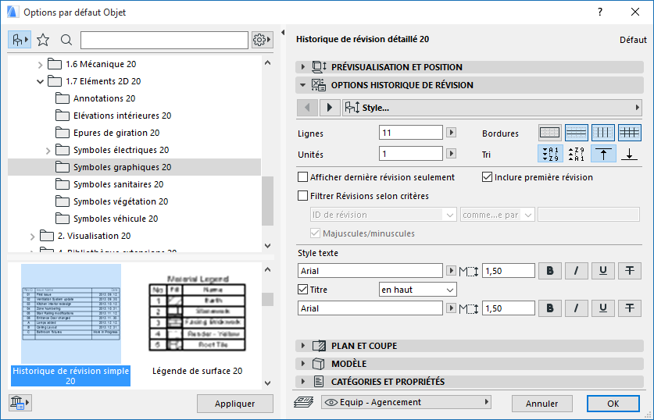This screenshot has height=420, width=654.
Task: Enable Afficher dernière révision seulement
Action: [x=303, y=177]
